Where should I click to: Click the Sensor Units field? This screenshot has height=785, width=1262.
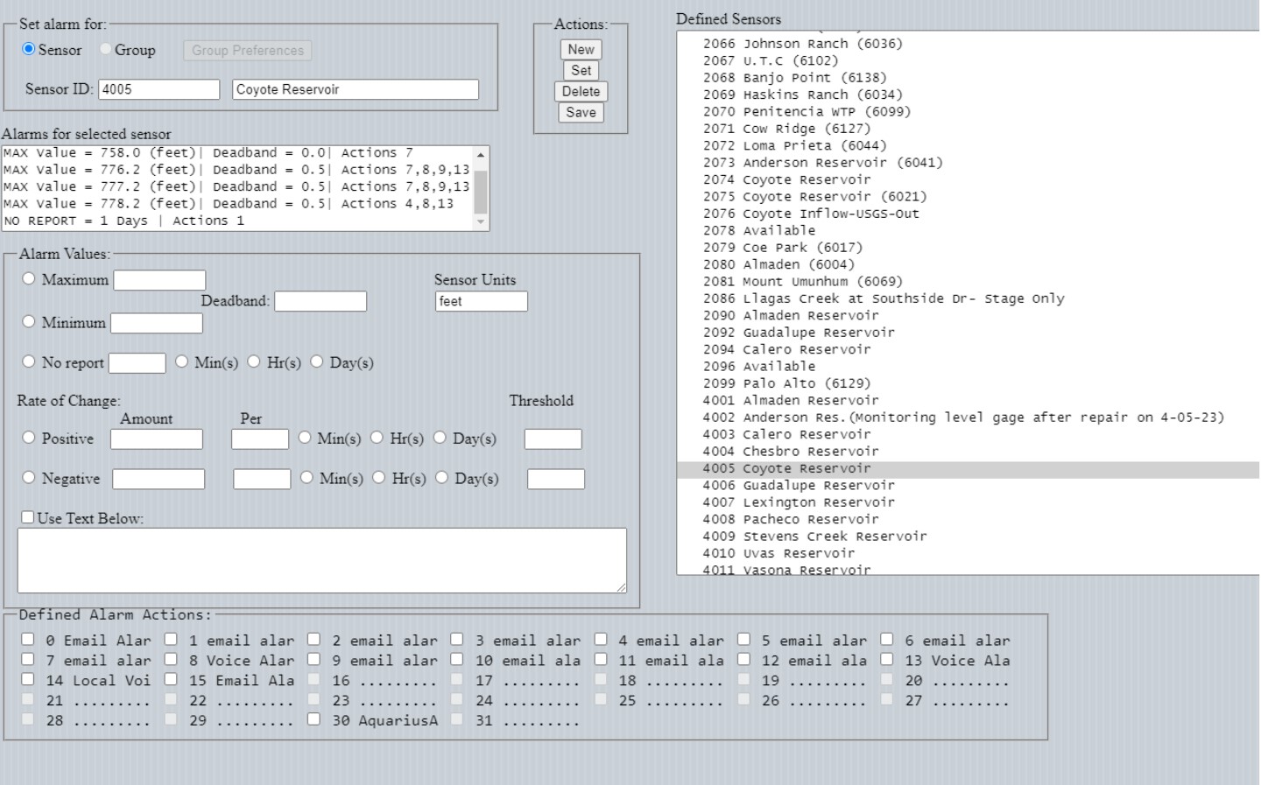[x=481, y=302]
